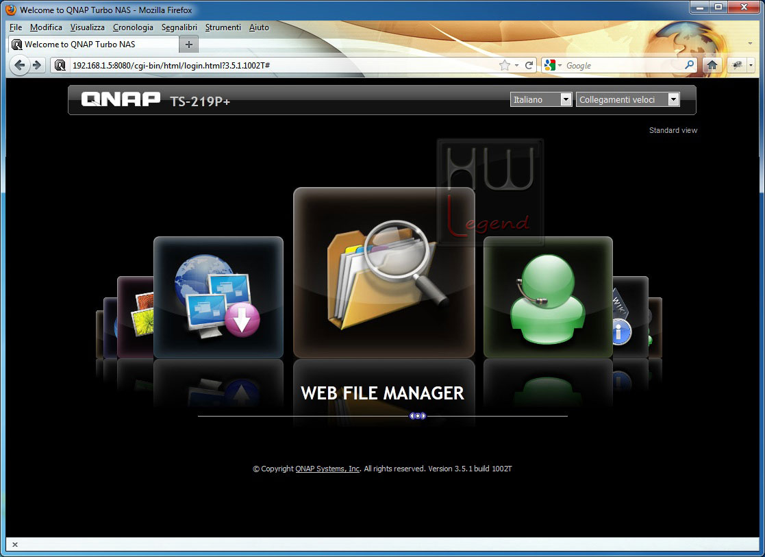Bookmark this page with the star
The image size is (765, 557).
[505, 65]
